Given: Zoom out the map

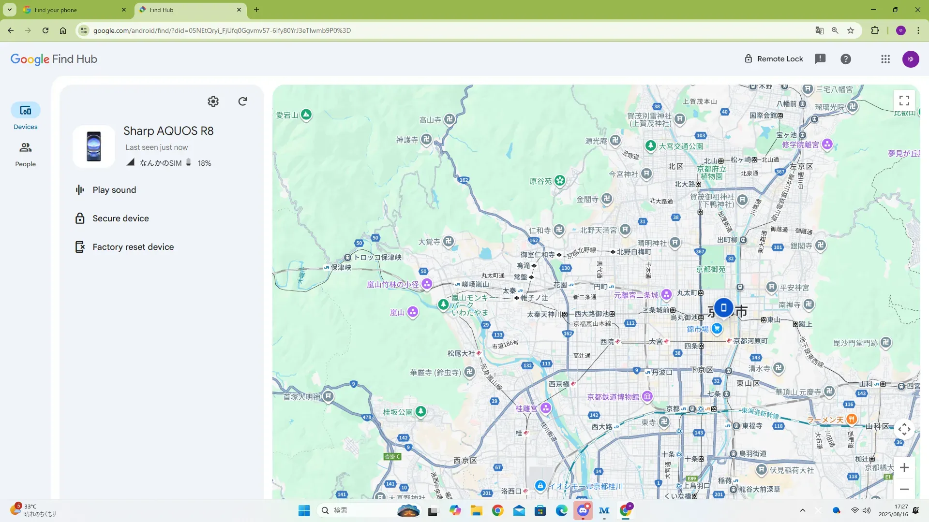Looking at the screenshot, I should point(904,489).
